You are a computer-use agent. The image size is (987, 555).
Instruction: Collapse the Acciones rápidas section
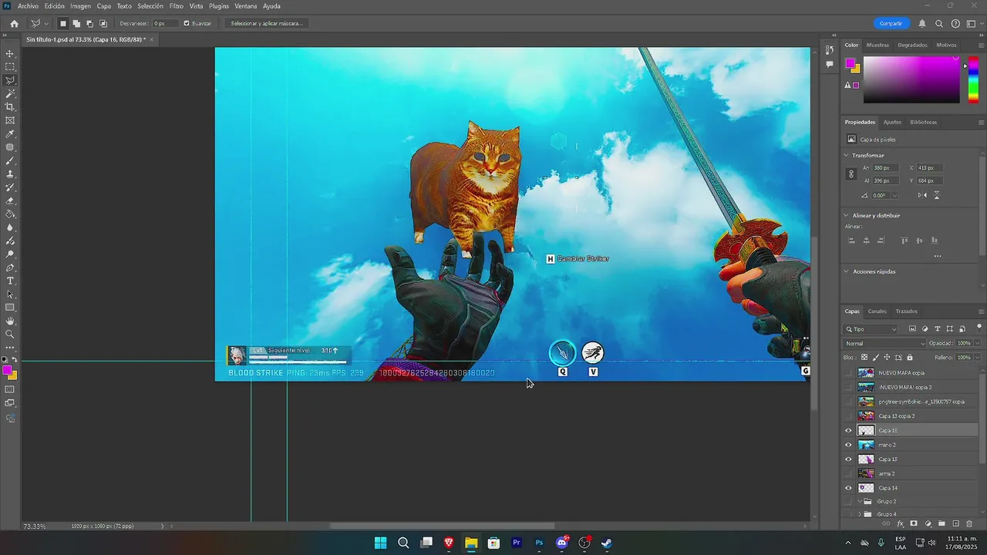pos(846,271)
